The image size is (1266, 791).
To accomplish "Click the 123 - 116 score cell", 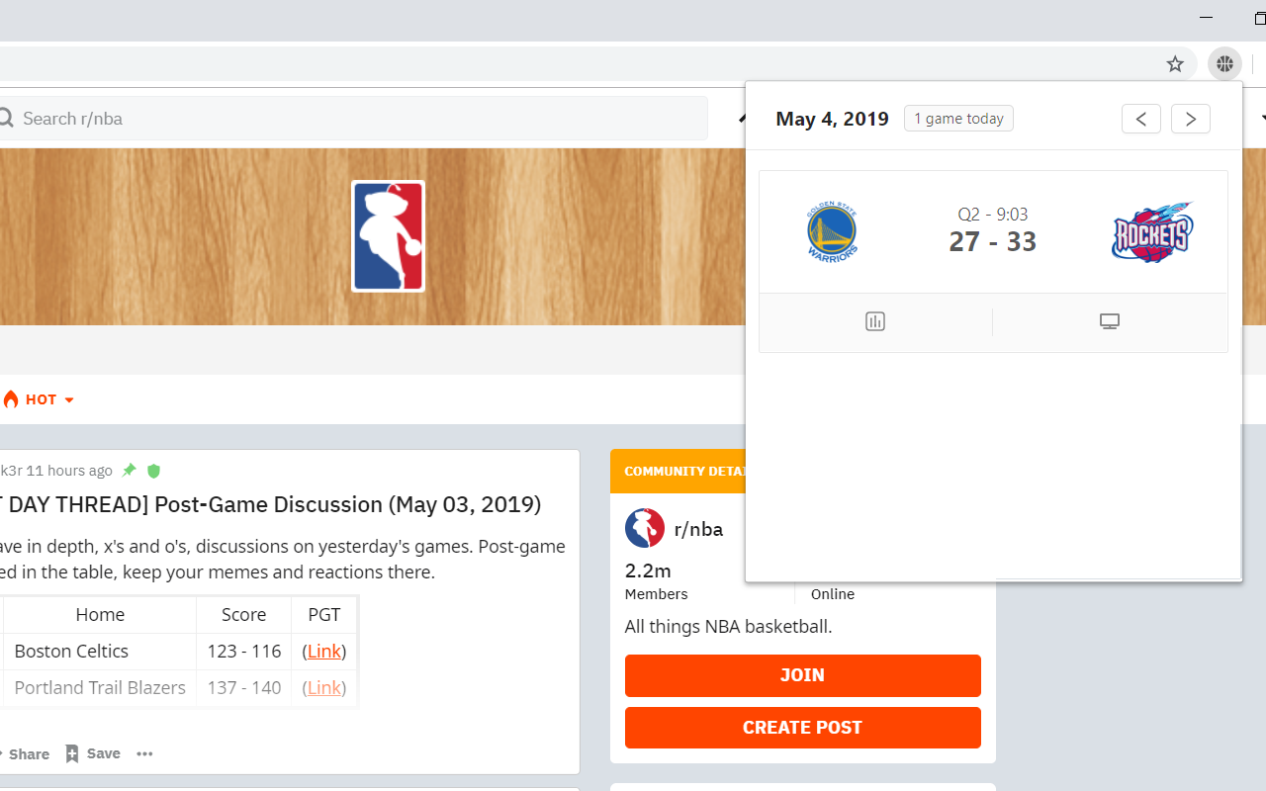I will (244, 652).
